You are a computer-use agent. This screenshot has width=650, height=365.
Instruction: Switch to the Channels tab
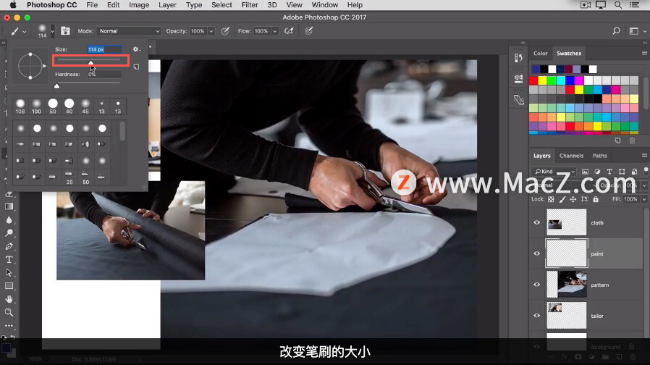[571, 156]
